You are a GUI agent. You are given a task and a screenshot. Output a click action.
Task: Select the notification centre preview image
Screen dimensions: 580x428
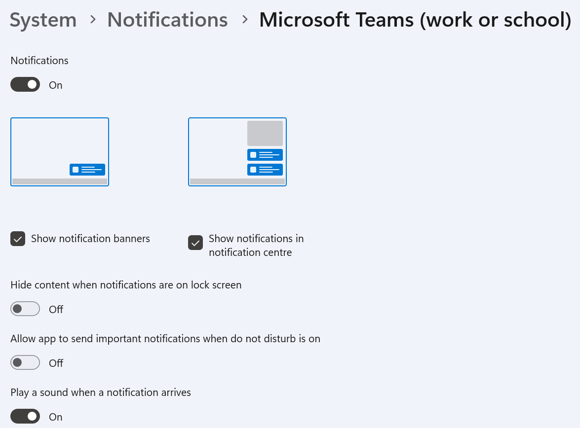[x=237, y=152]
